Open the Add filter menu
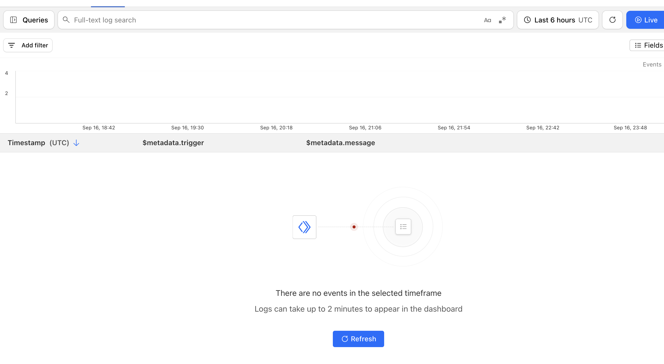The image size is (664, 364). 28,45
